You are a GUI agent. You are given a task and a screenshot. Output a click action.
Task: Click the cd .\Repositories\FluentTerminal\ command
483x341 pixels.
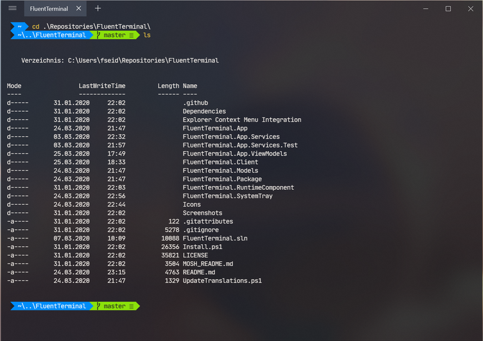91,26
